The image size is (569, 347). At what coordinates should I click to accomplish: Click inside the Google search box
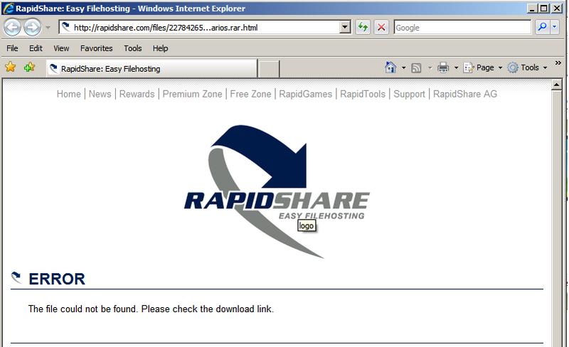[461, 27]
